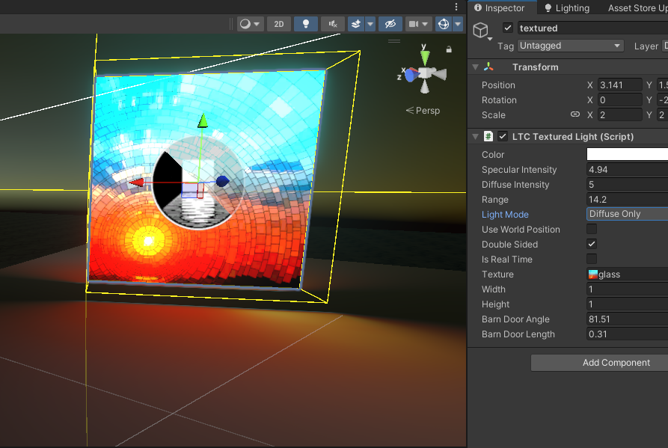Click the green Y axis gizmo cone
This screenshot has width=668, height=448.
click(x=424, y=57)
